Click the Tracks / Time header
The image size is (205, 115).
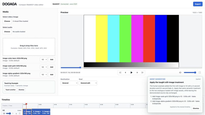pyautogui.click(x=7, y=106)
